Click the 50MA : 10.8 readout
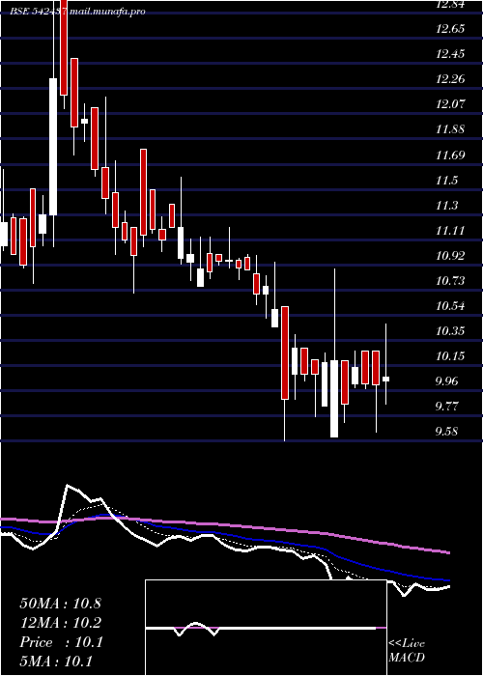This screenshot has width=483, height=676. click(60, 604)
